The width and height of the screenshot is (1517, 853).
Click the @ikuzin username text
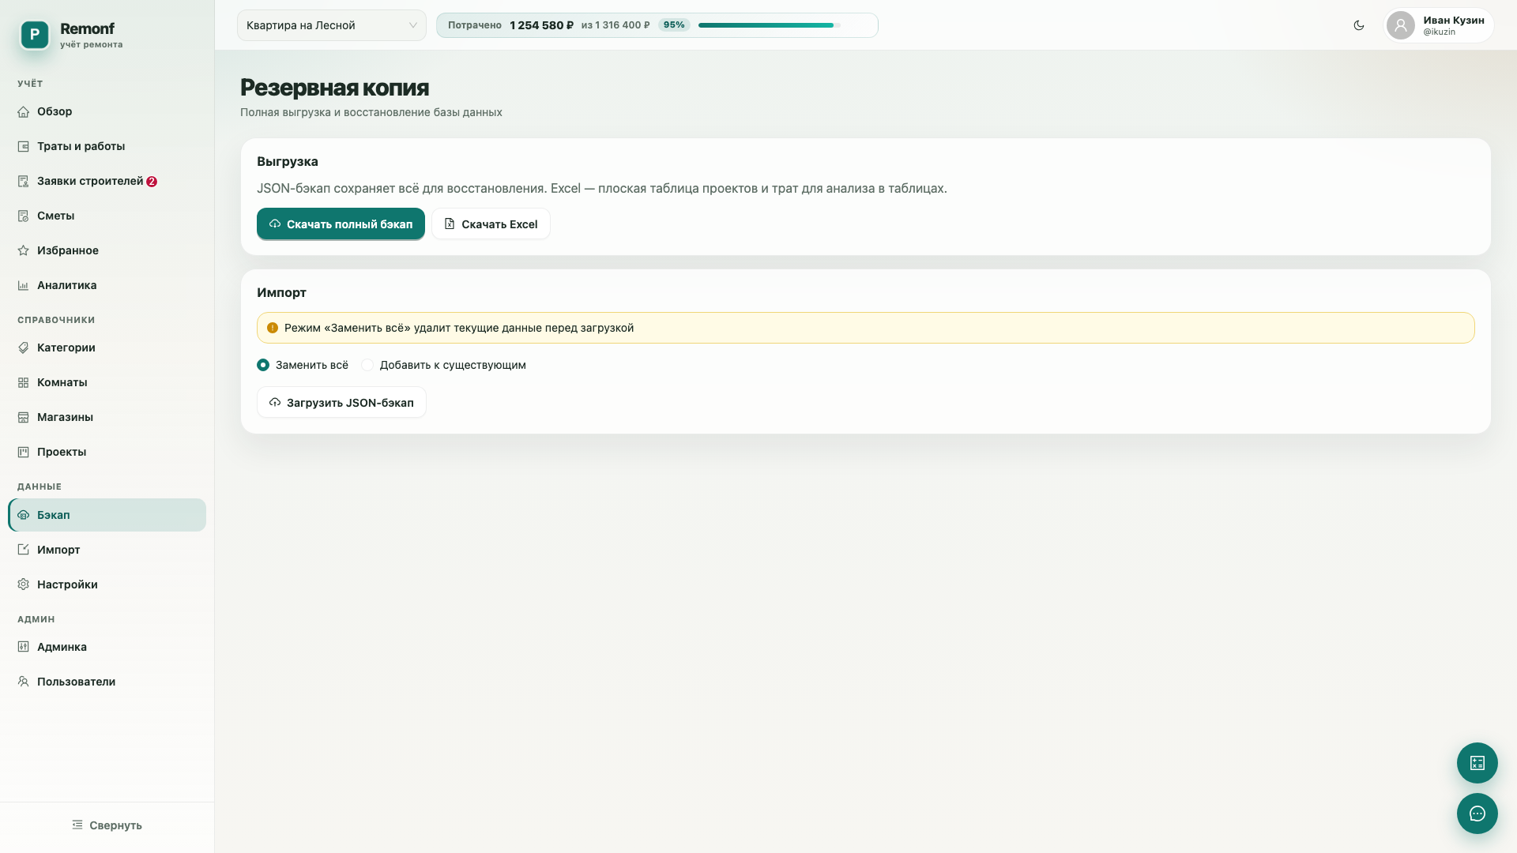[x=1439, y=32]
